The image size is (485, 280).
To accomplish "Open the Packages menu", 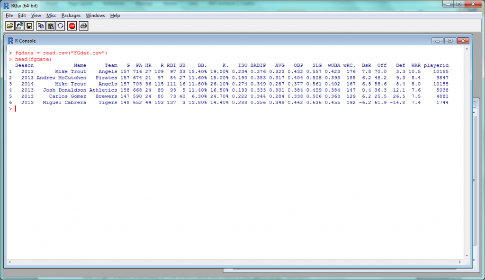I will 71,15.
